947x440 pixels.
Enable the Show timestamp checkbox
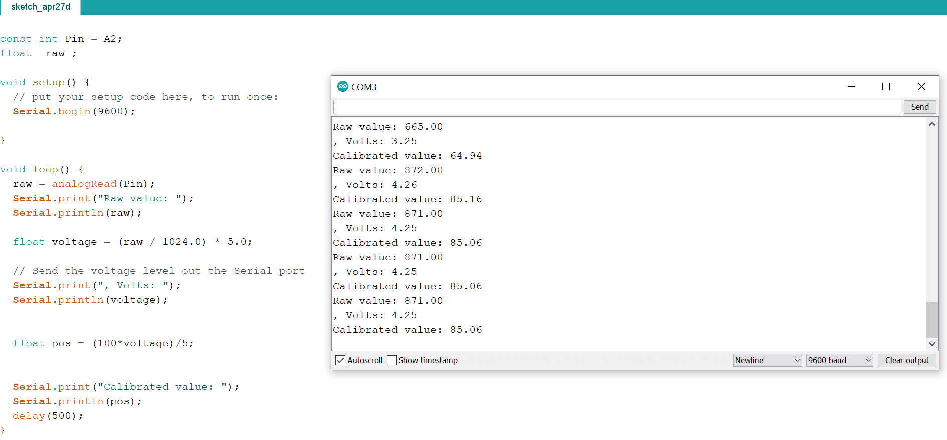point(392,360)
